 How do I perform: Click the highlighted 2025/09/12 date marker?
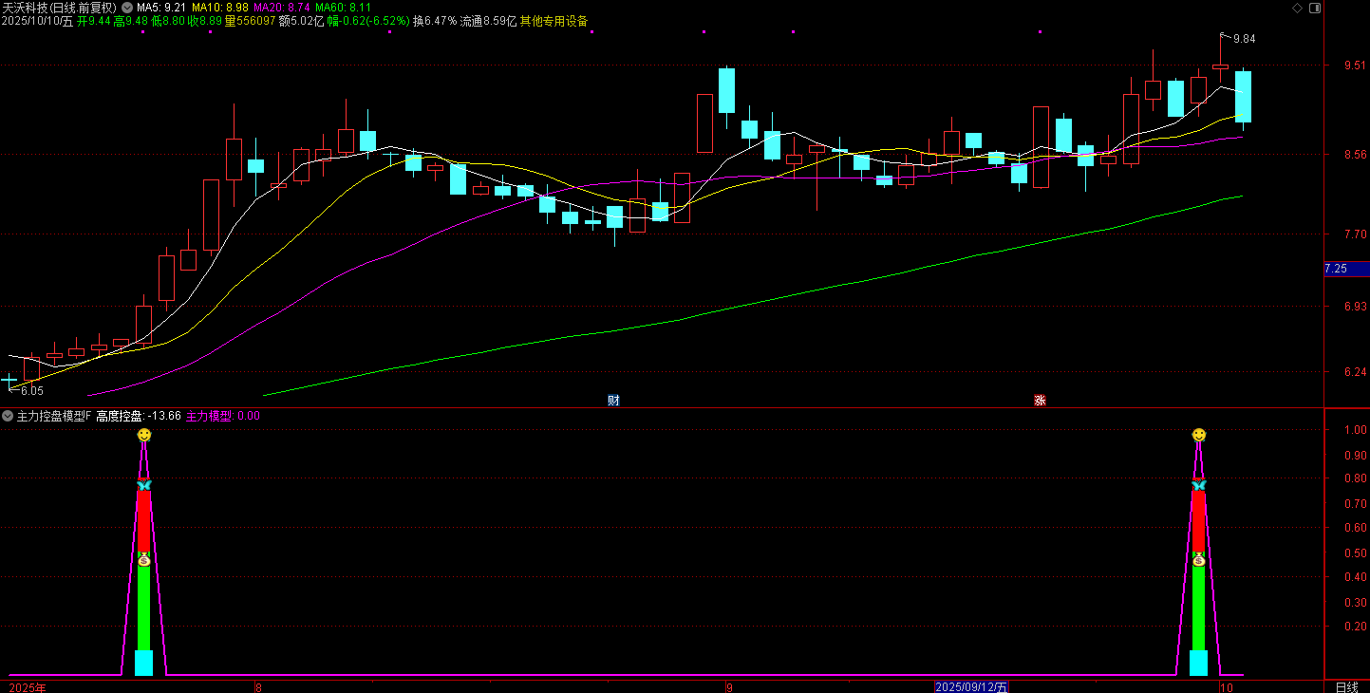pos(971,686)
